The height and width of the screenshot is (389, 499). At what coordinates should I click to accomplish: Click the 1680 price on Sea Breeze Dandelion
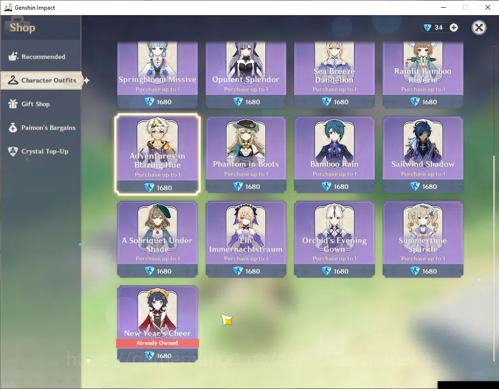tap(341, 102)
